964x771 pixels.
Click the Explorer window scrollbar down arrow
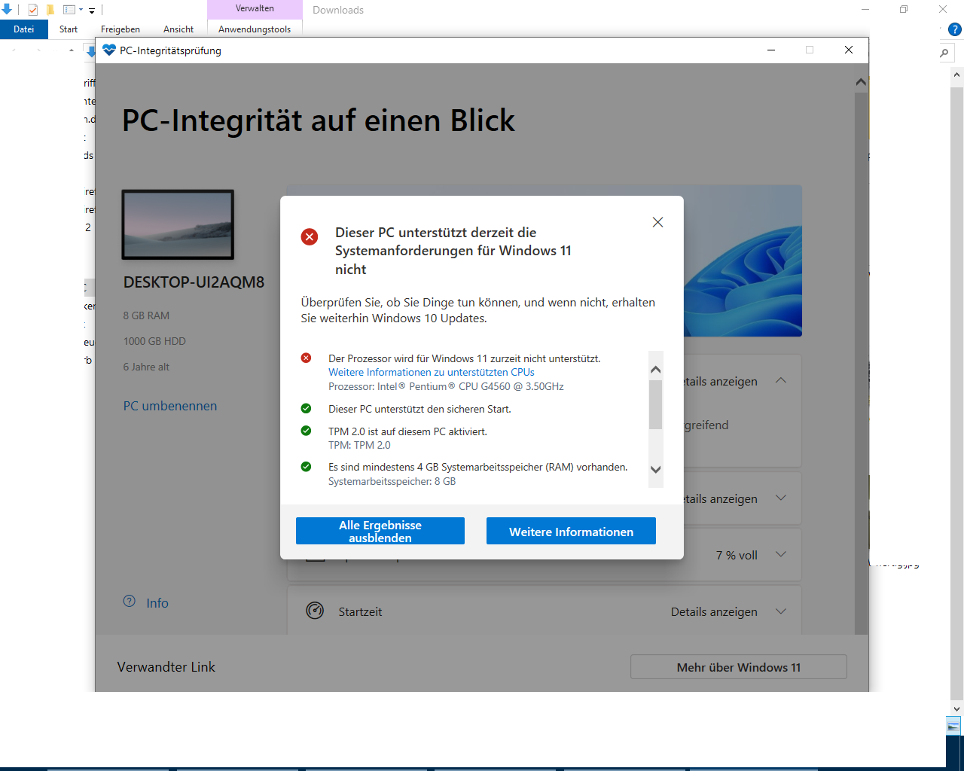point(958,709)
